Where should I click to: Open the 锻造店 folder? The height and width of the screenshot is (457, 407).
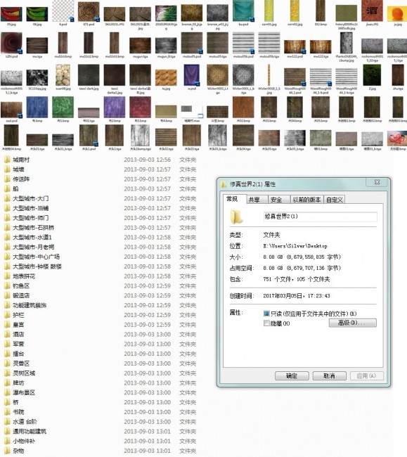21,295
